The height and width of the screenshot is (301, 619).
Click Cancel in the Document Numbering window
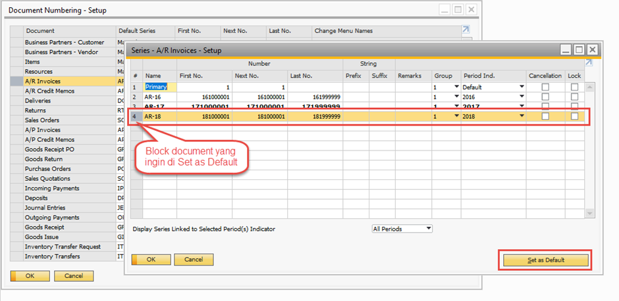74,276
